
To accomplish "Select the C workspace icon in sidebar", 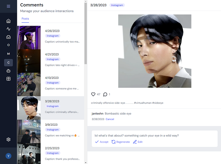I will pyautogui.click(x=8, y=63).
